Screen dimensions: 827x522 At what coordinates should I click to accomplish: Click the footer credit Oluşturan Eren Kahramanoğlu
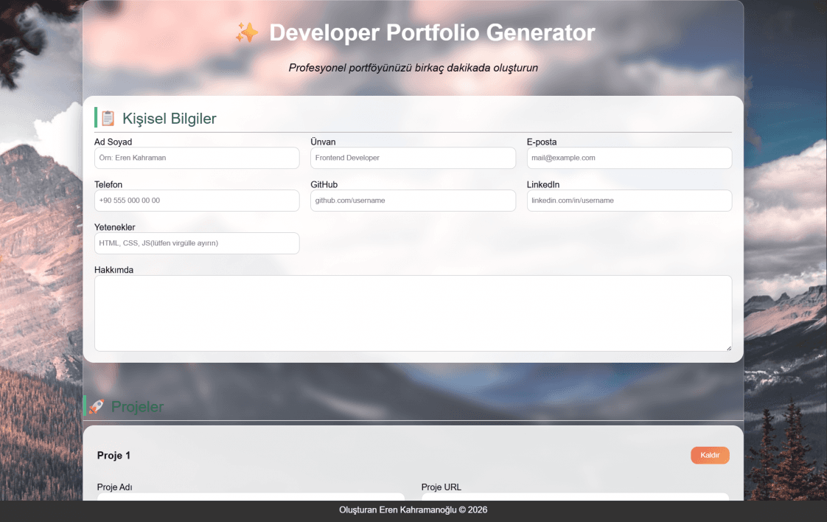(x=398, y=510)
